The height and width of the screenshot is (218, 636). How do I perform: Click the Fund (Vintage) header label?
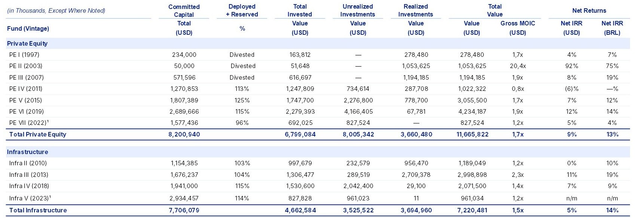click(28, 28)
